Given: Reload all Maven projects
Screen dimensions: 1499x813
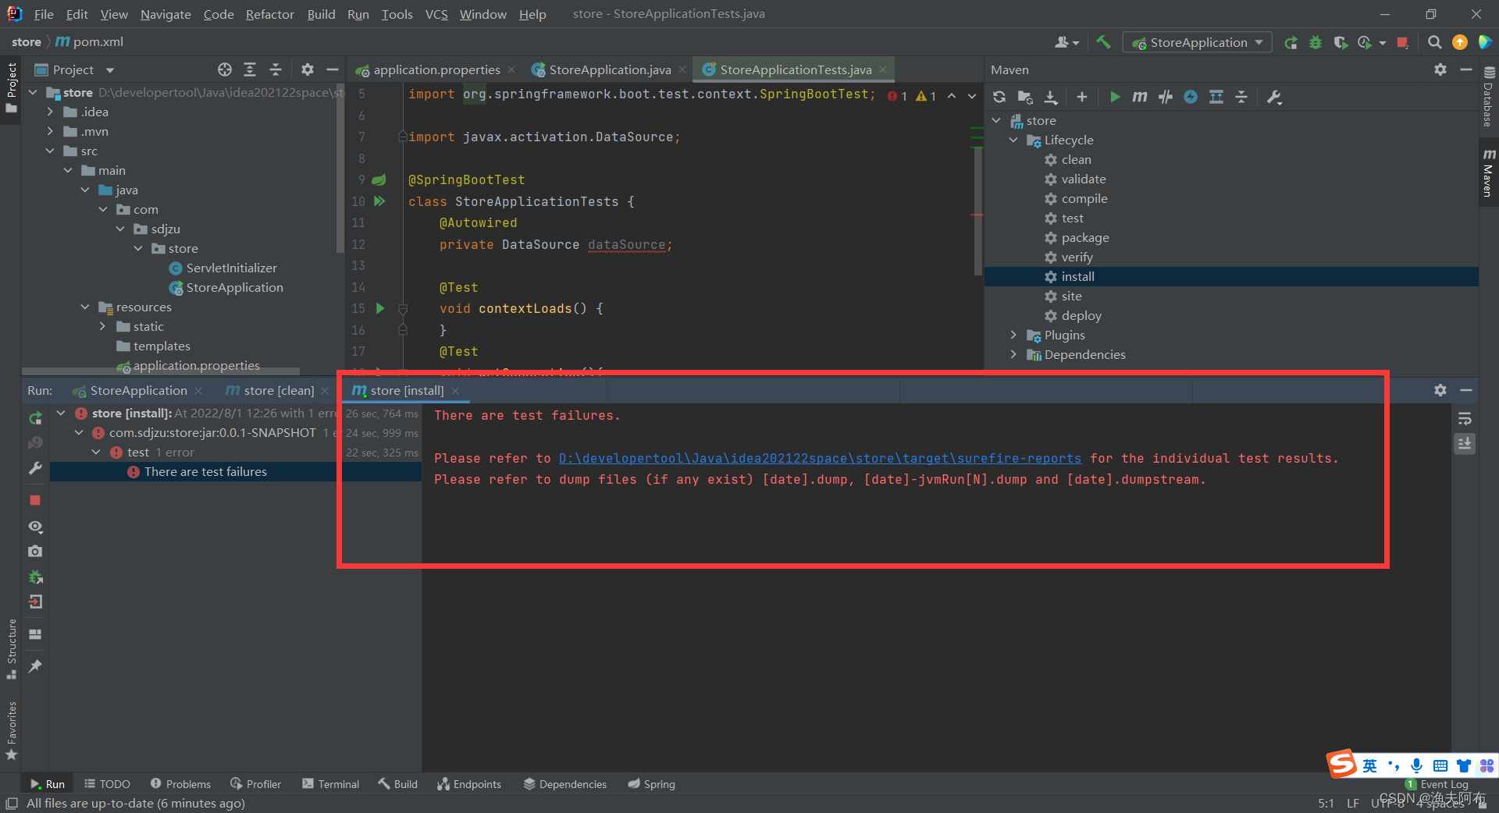Looking at the screenshot, I should pos(999,97).
